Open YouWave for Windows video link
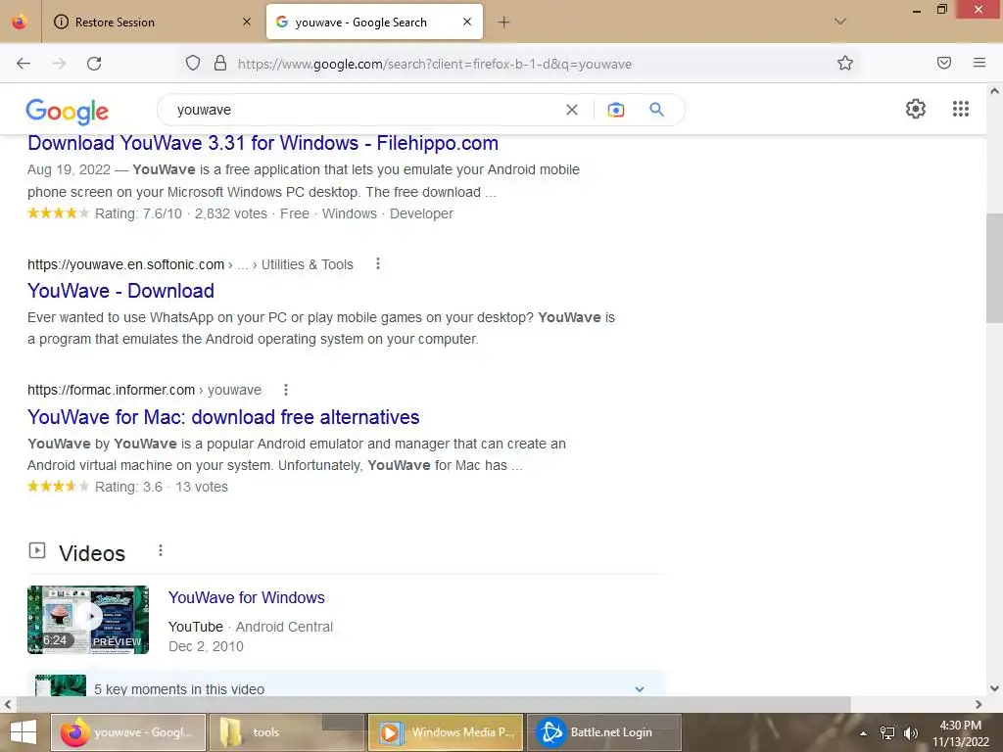 click(x=246, y=598)
